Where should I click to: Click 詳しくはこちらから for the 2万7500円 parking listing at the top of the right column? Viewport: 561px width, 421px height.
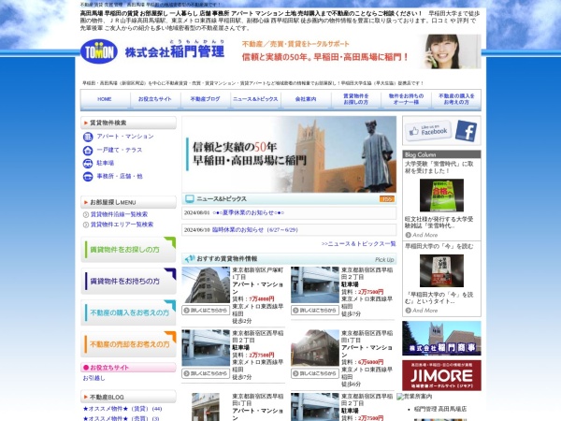point(315,311)
